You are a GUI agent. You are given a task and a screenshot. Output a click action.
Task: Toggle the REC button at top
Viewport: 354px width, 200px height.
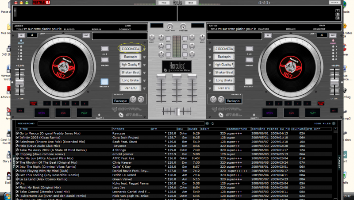(163, 2)
